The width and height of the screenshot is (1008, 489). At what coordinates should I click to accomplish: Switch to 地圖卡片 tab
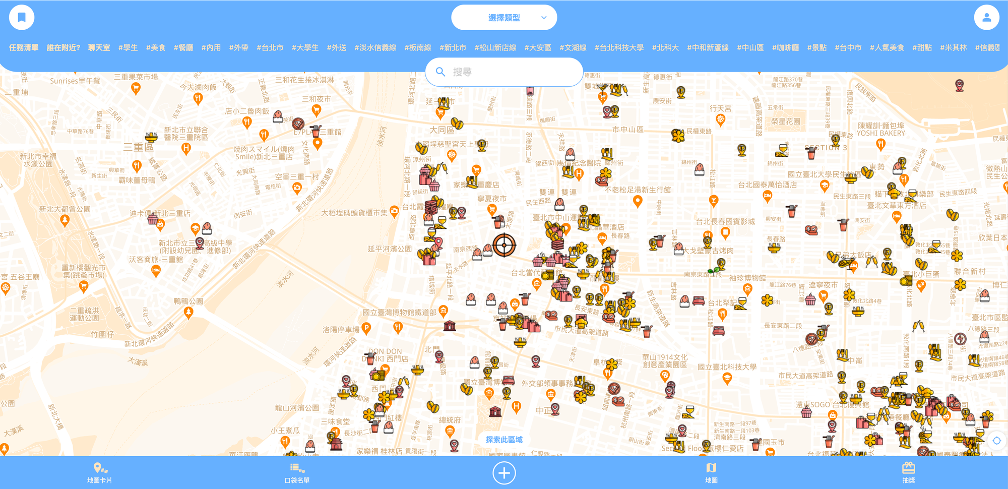click(100, 473)
